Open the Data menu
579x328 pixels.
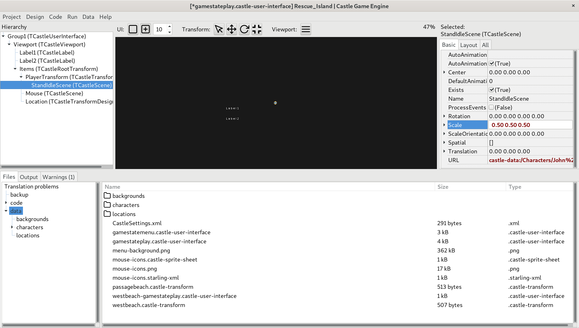tap(88, 17)
